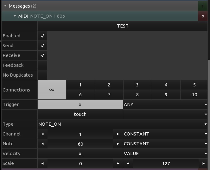Open the NOTE_ON type dropdown

click(x=123, y=124)
